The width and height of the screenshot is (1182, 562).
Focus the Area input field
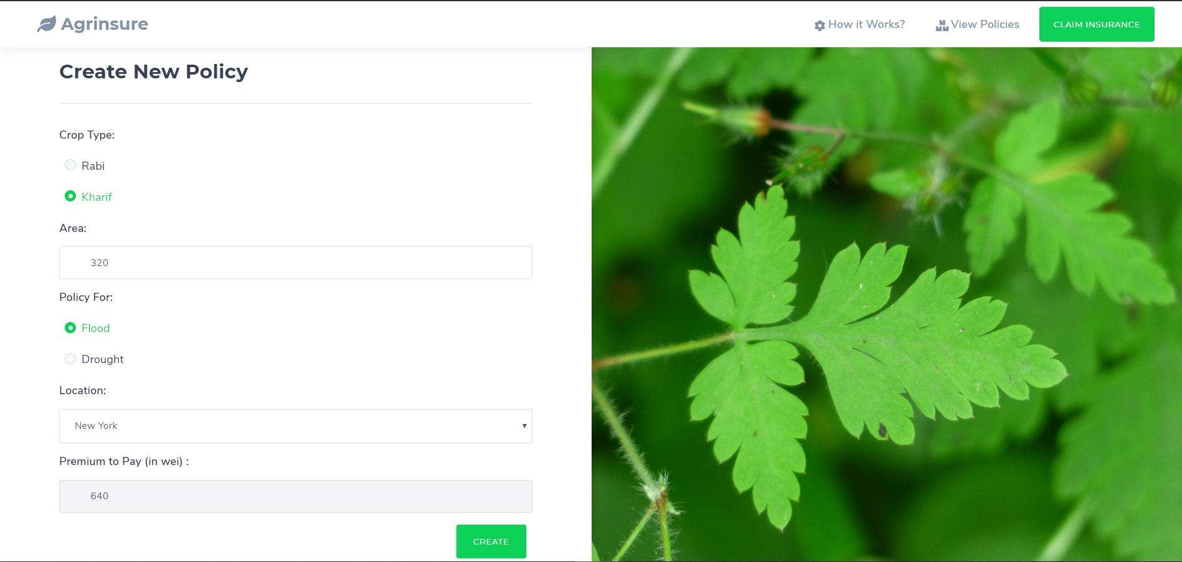point(296,262)
